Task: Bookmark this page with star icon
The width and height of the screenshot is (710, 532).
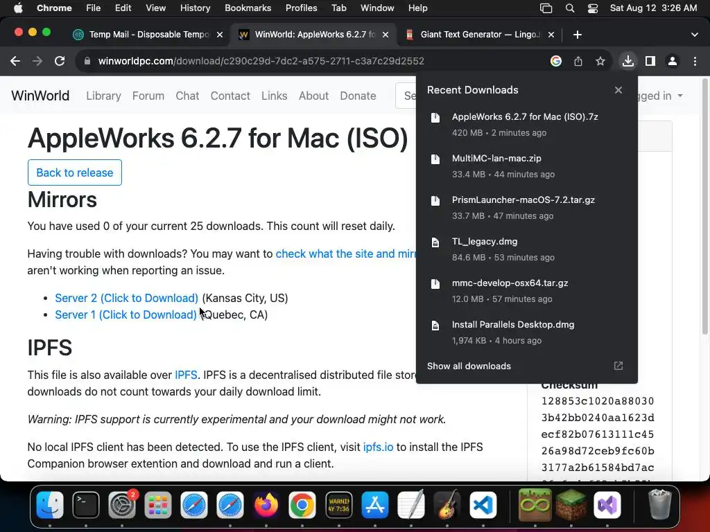Action: point(600,61)
